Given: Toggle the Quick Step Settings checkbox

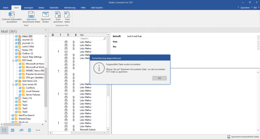Looking at the screenshot, I should click(17, 57).
